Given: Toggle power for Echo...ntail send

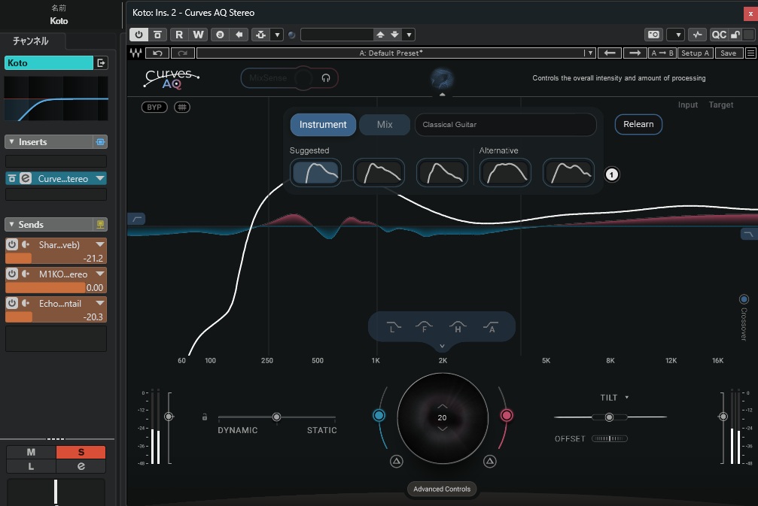Looking at the screenshot, I should point(12,303).
